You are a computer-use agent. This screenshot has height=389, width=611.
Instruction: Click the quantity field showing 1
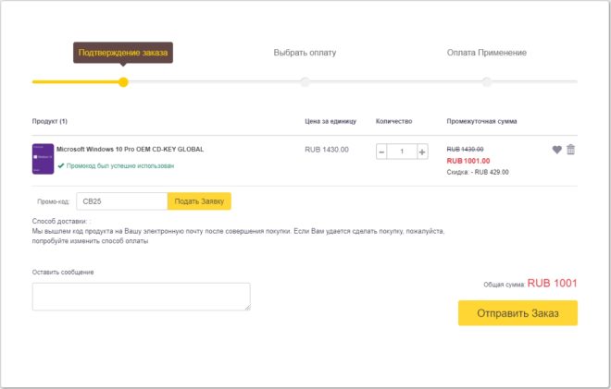click(402, 152)
